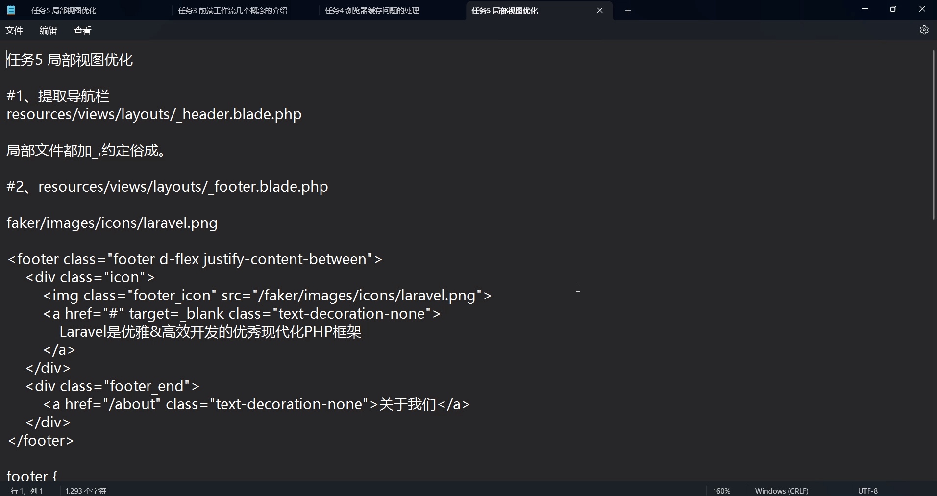Screen dimensions: 937x496
Task: Click the UTF-8 encoding indicator
Action: click(x=867, y=490)
